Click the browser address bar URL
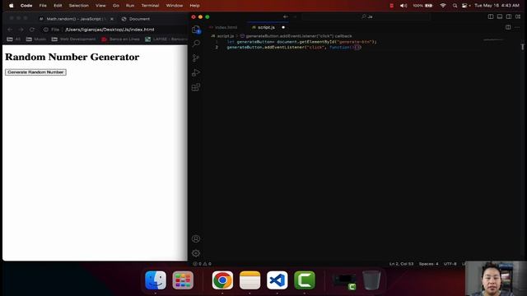Screen dimensions: 527x296 pos(110,30)
